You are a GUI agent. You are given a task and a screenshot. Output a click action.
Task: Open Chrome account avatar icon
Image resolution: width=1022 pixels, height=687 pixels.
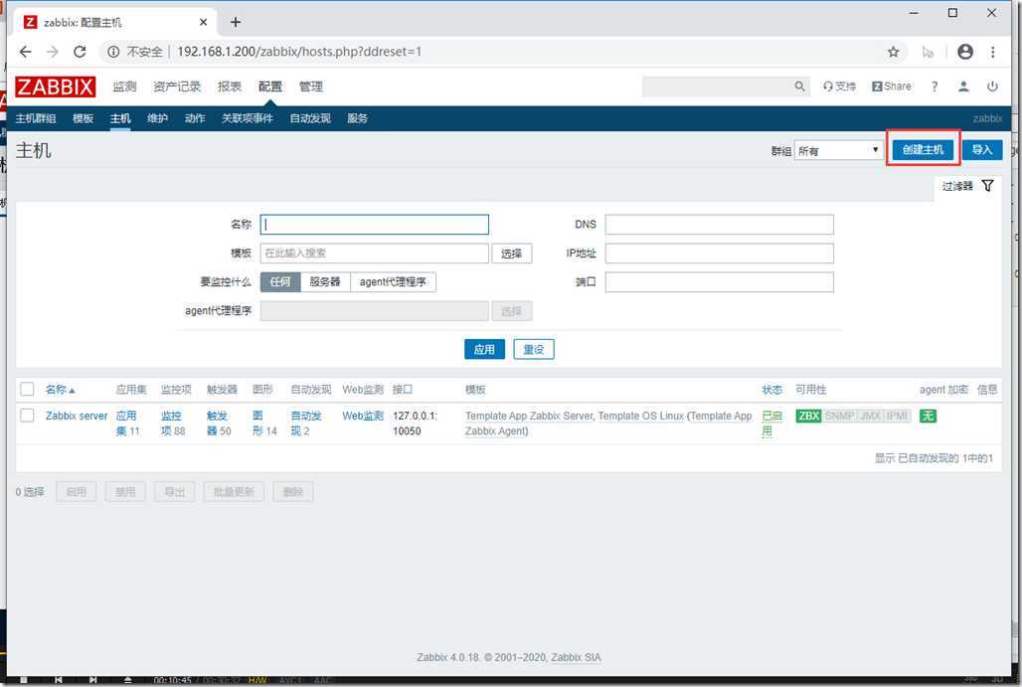tap(965, 52)
